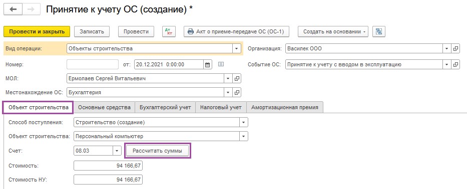Expand Объект строительства Персональный компьютер dropdown
The height and width of the screenshot is (189, 467).
[x=244, y=137]
